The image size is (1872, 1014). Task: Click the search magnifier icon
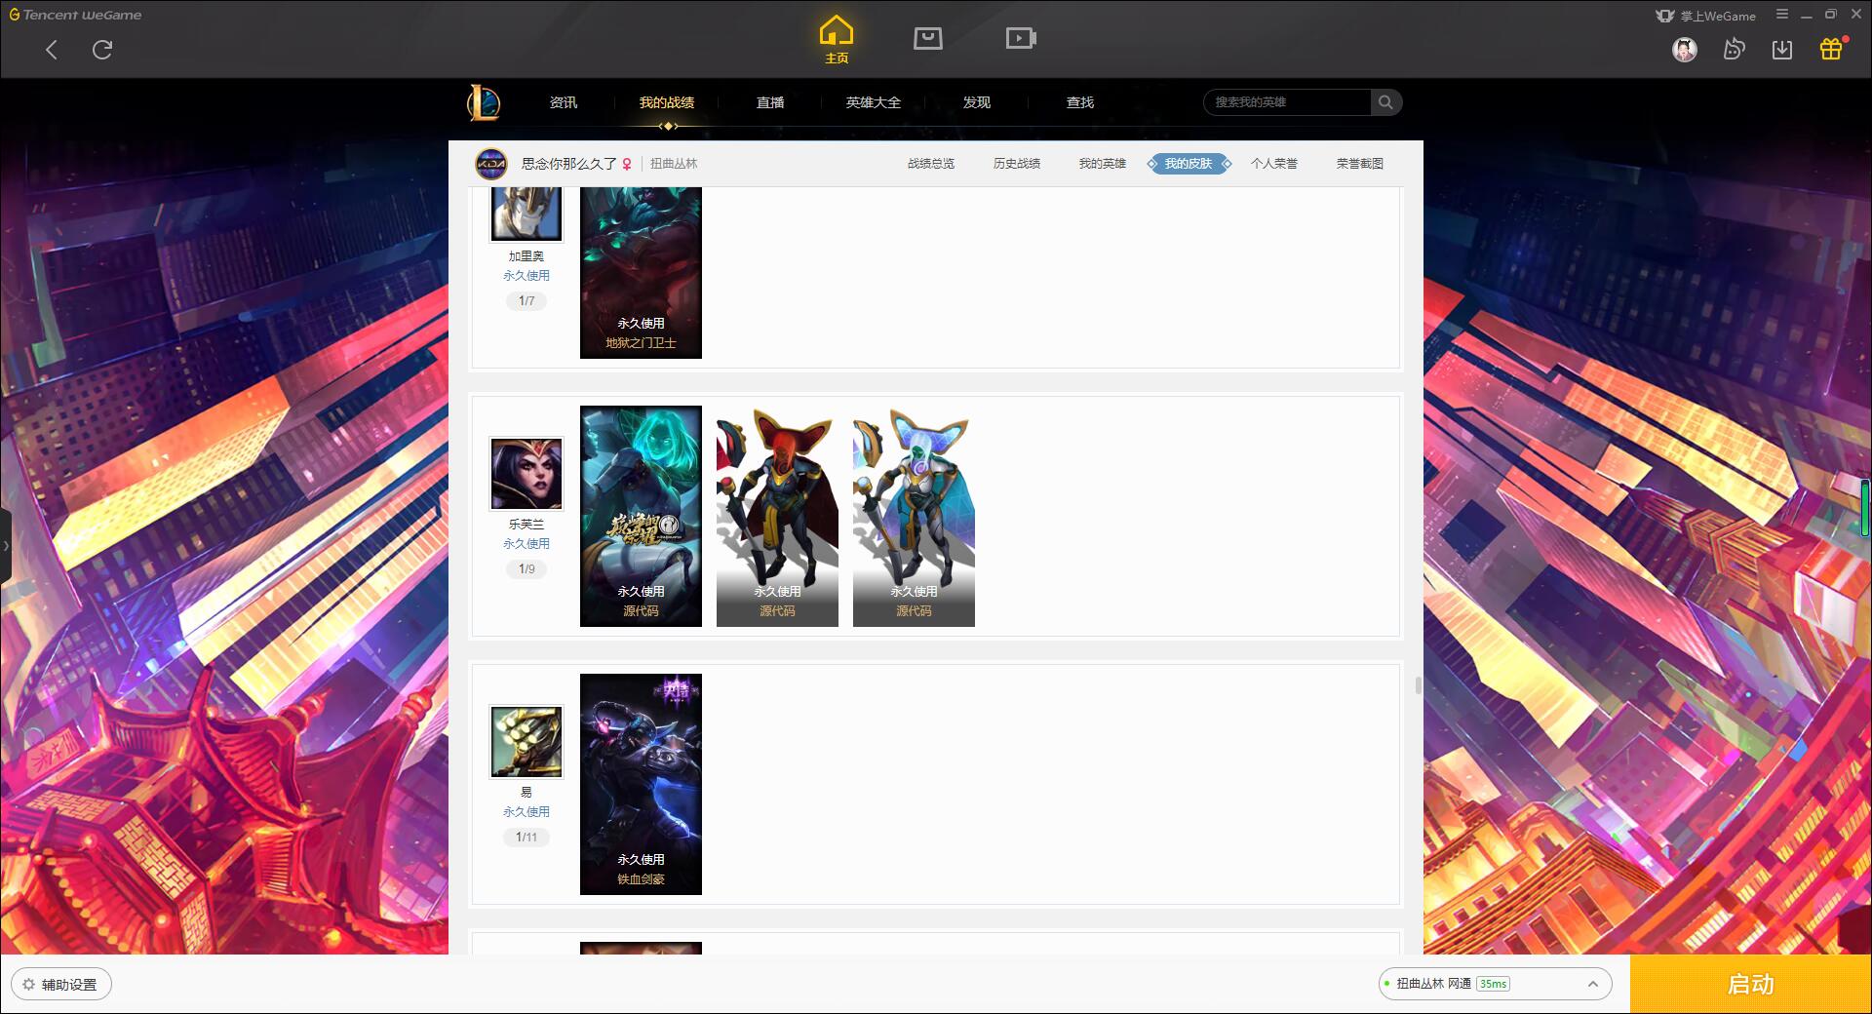(x=1385, y=102)
